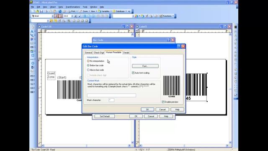Click the Print toolbar button
The width and height of the screenshot is (268, 151).
pyautogui.click(x=72, y=11)
